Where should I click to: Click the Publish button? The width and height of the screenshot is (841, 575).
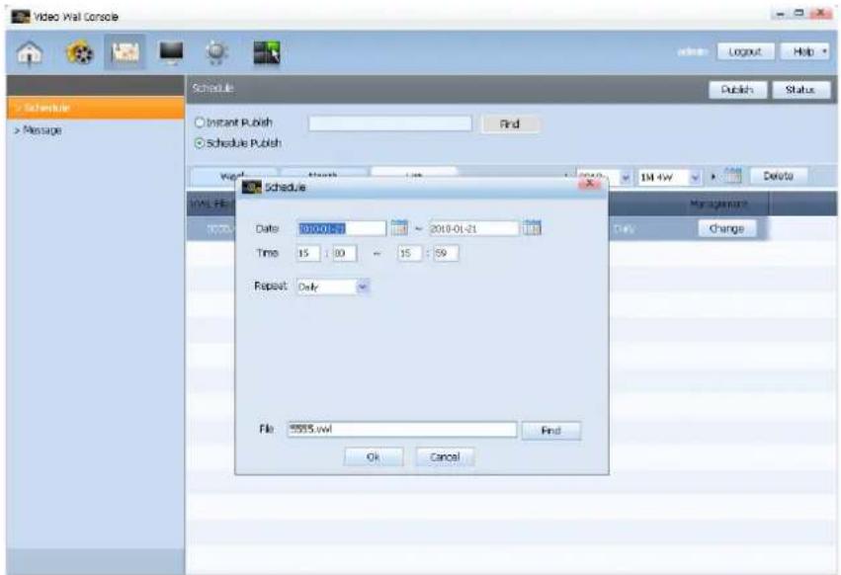737,90
